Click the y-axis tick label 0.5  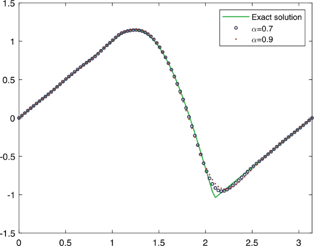coord(9,80)
